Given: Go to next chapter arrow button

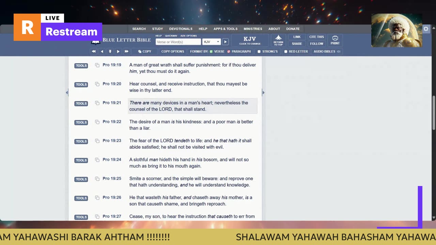Looking at the screenshot, I should 118,51.
